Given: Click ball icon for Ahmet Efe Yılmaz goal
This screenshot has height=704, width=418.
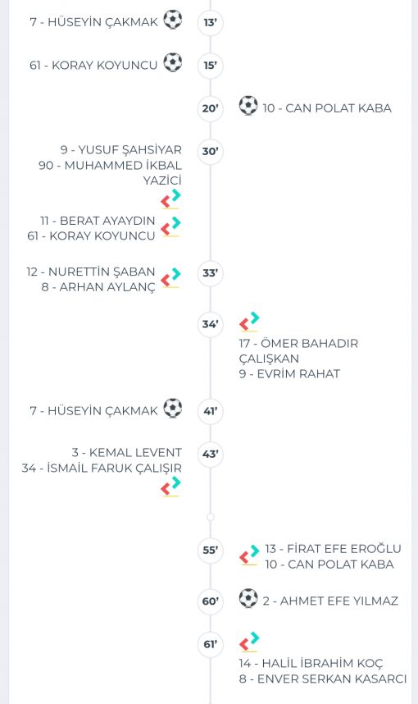Looking at the screenshot, I should pos(248,598).
